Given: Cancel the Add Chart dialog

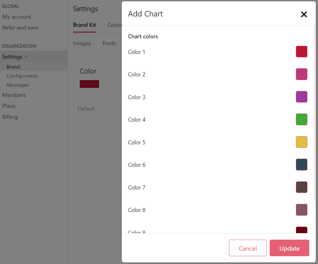Looking at the screenshot, I should [248, 248].
